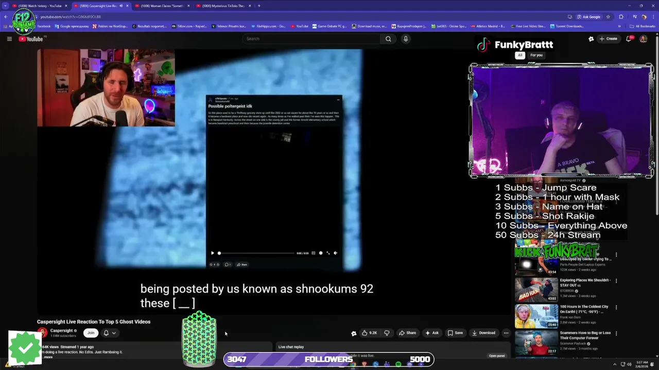
Task: Seek on the embedded clip progress bar
Action: tap(256, 253)
